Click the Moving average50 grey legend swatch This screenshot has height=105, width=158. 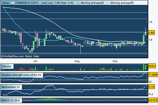pos(108,3)
